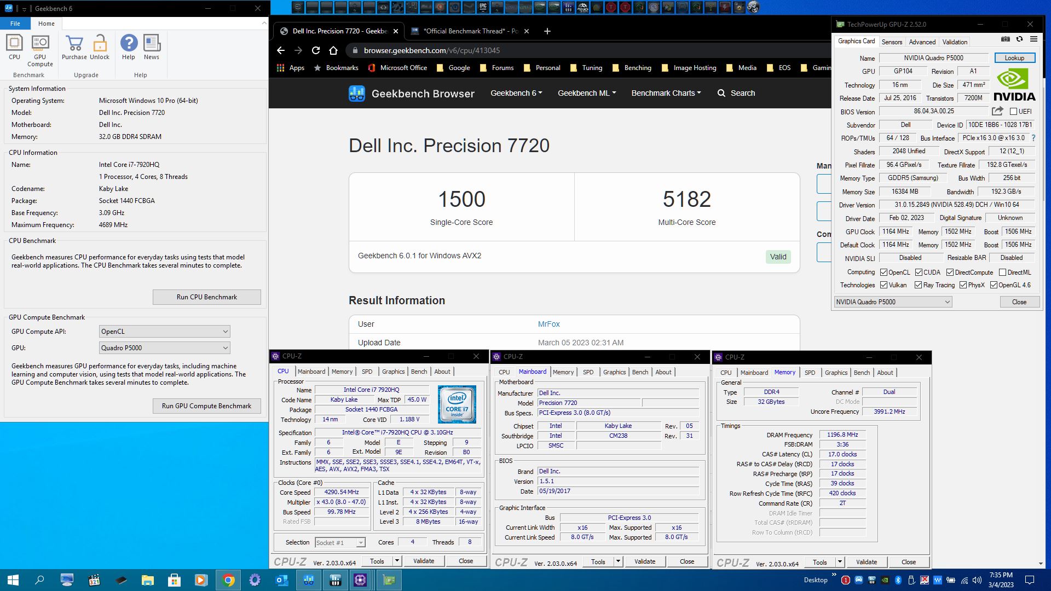
Task: Toggle the UEFI checkbox in GPU-Z
Action: pyautogui.click(x=1013, y=112)
